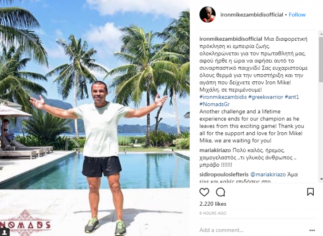Open the #greekwarrior hashtag
323x236 pixels.
[x=265, y=97]
